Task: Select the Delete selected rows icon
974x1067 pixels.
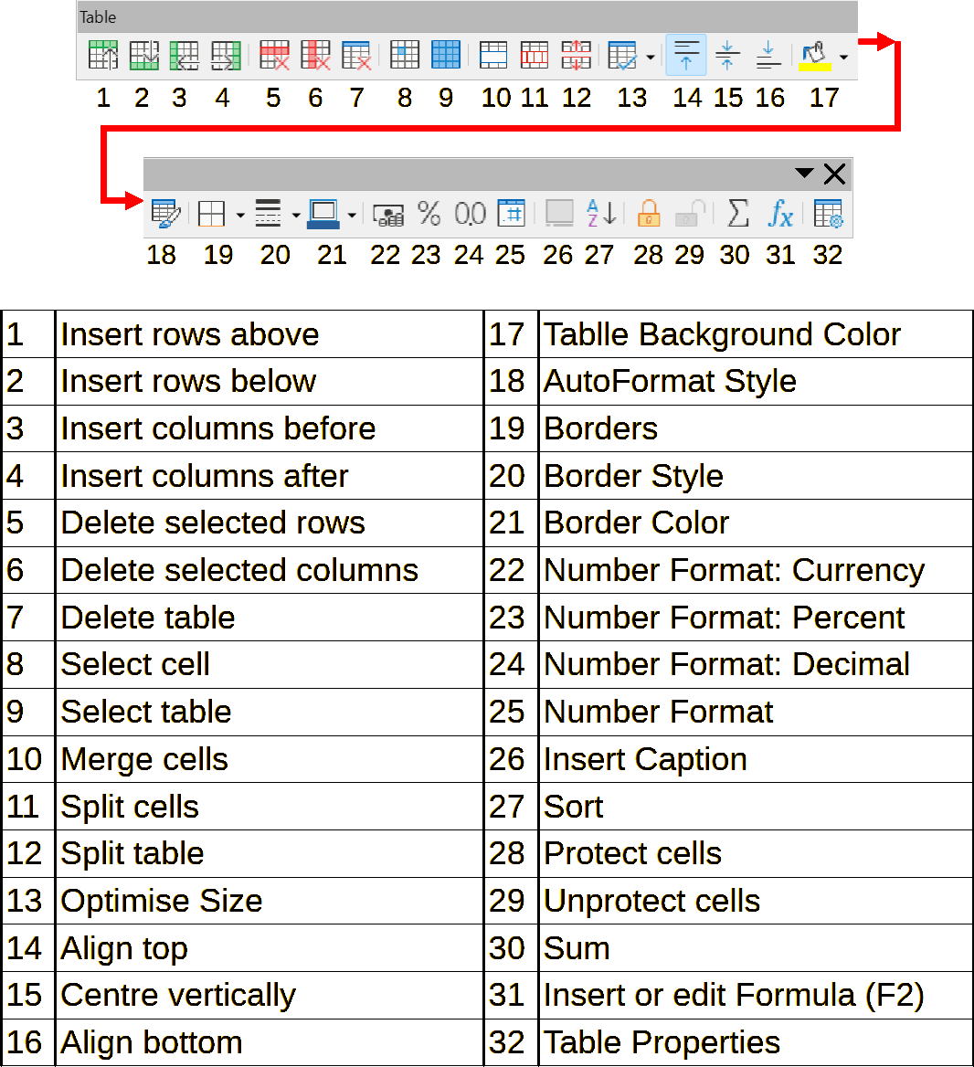Action: coord(274,56)
